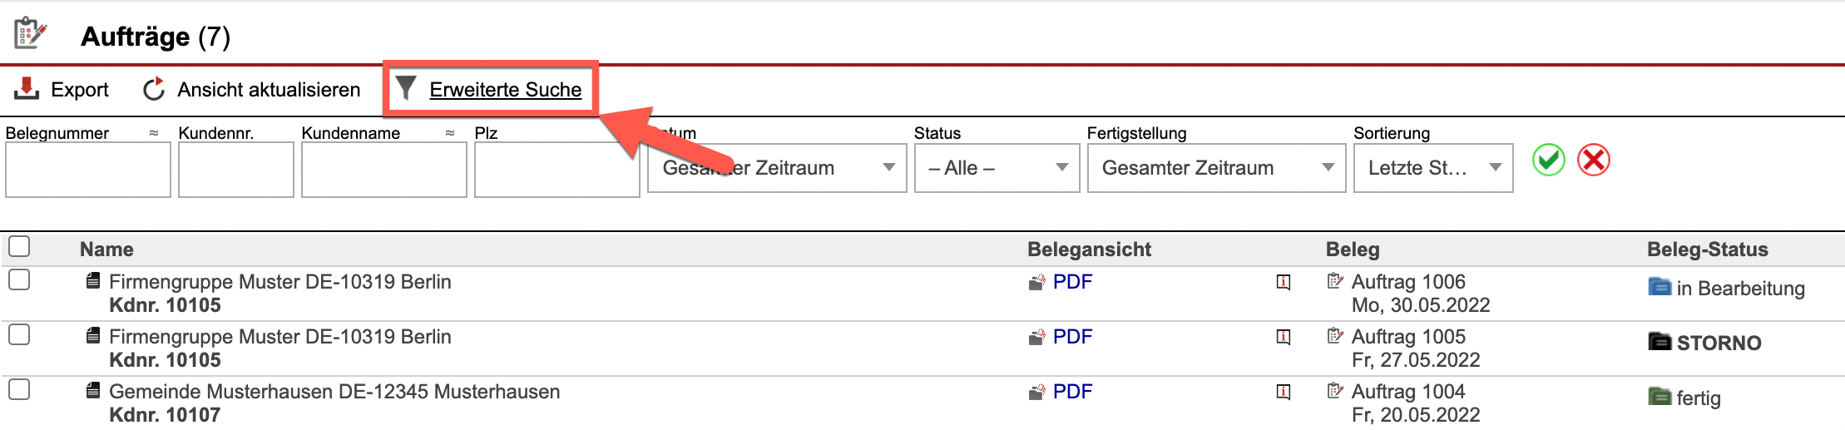Click the Name column header
The width and height of the screenshot is (1845, 430).
(x=106, y=250)
